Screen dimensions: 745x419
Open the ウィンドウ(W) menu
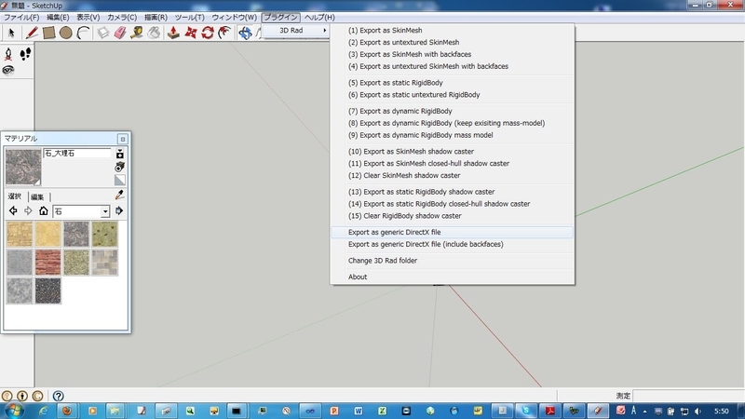pos(235,17)
